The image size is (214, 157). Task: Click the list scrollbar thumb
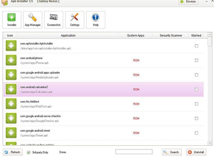pos(210,42)
